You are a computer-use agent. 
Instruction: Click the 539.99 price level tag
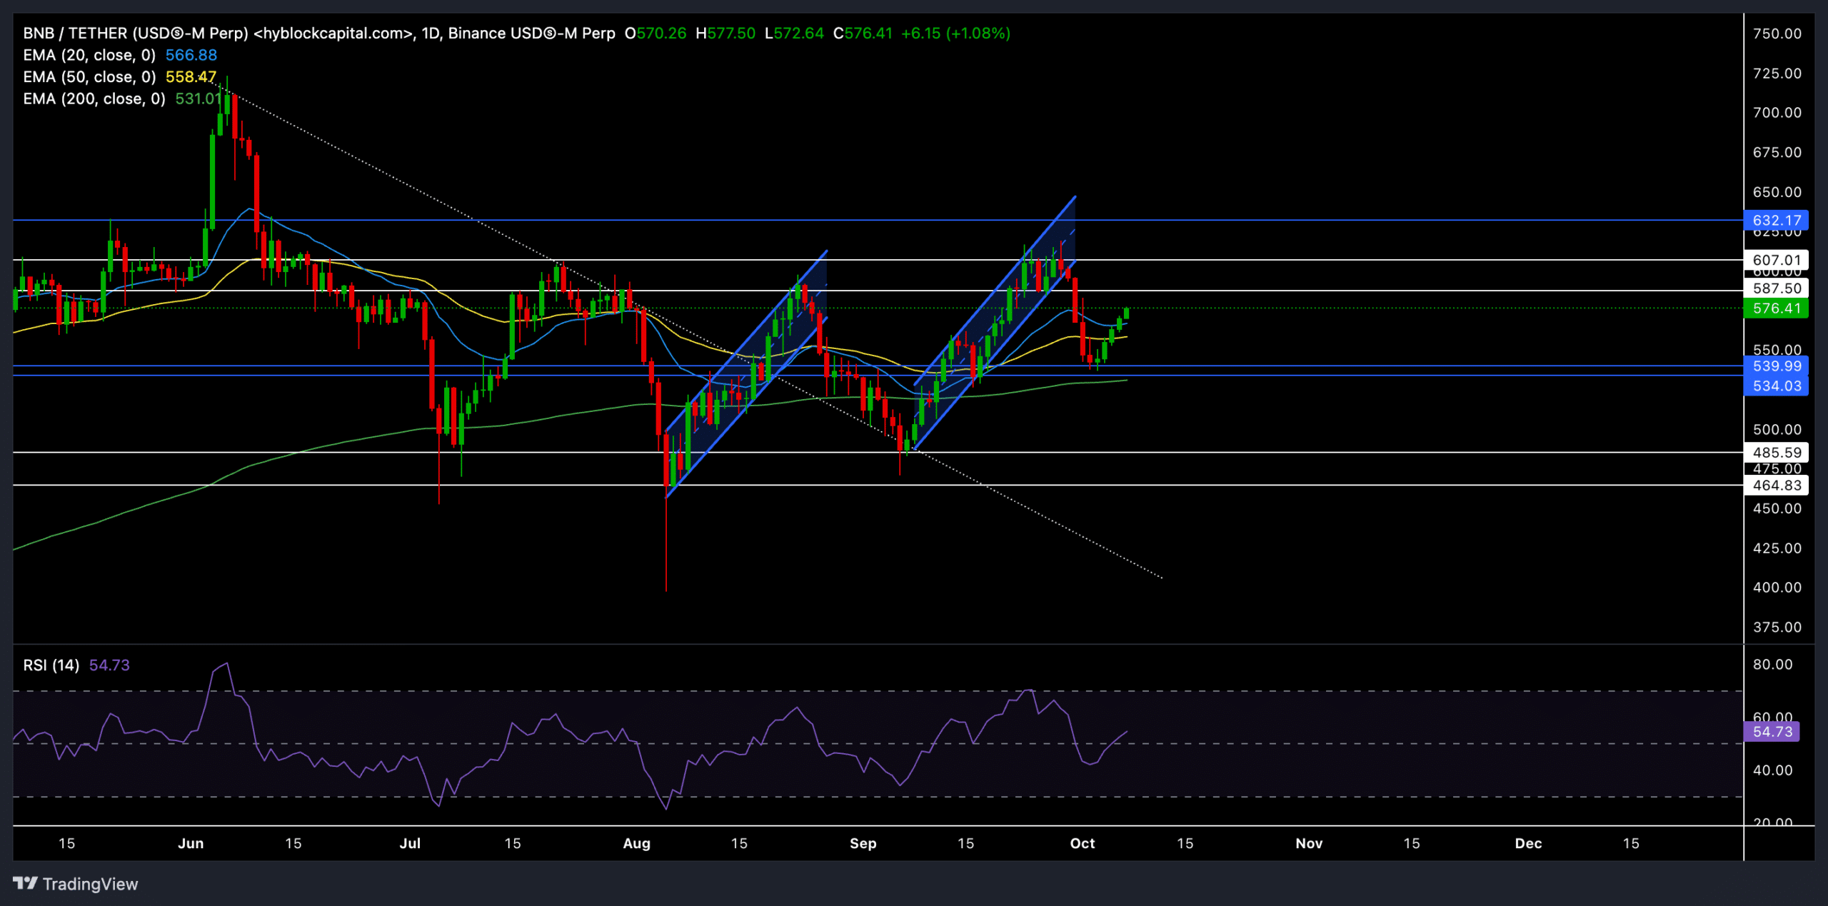click(x=1777, y=366)
